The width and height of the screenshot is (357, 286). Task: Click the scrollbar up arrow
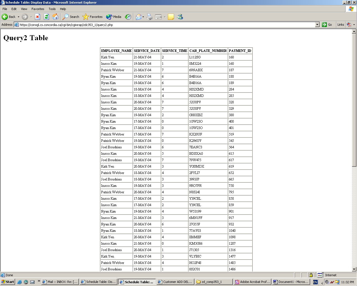coord(354,31)
